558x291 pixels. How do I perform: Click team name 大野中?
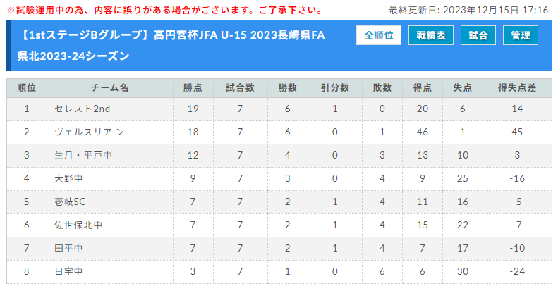(x=68, y=178)
